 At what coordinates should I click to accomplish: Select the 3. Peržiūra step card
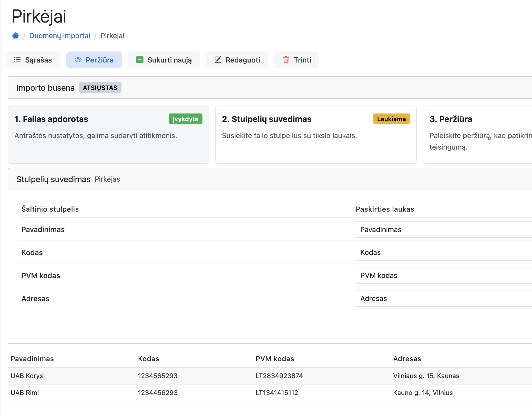pyautogui.click(x=477, y=134)
